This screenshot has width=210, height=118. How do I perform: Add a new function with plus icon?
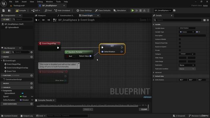point(31,75)
